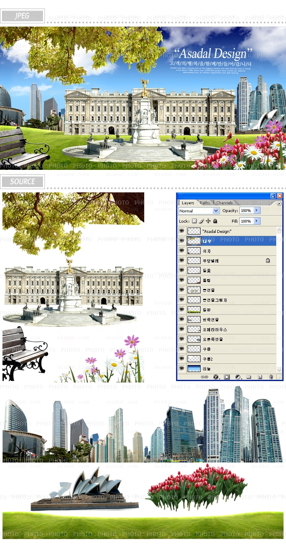Screen dimensions: 286x546
Task: Minimize the Layers palette window
Action: click(x=273, y=196)
